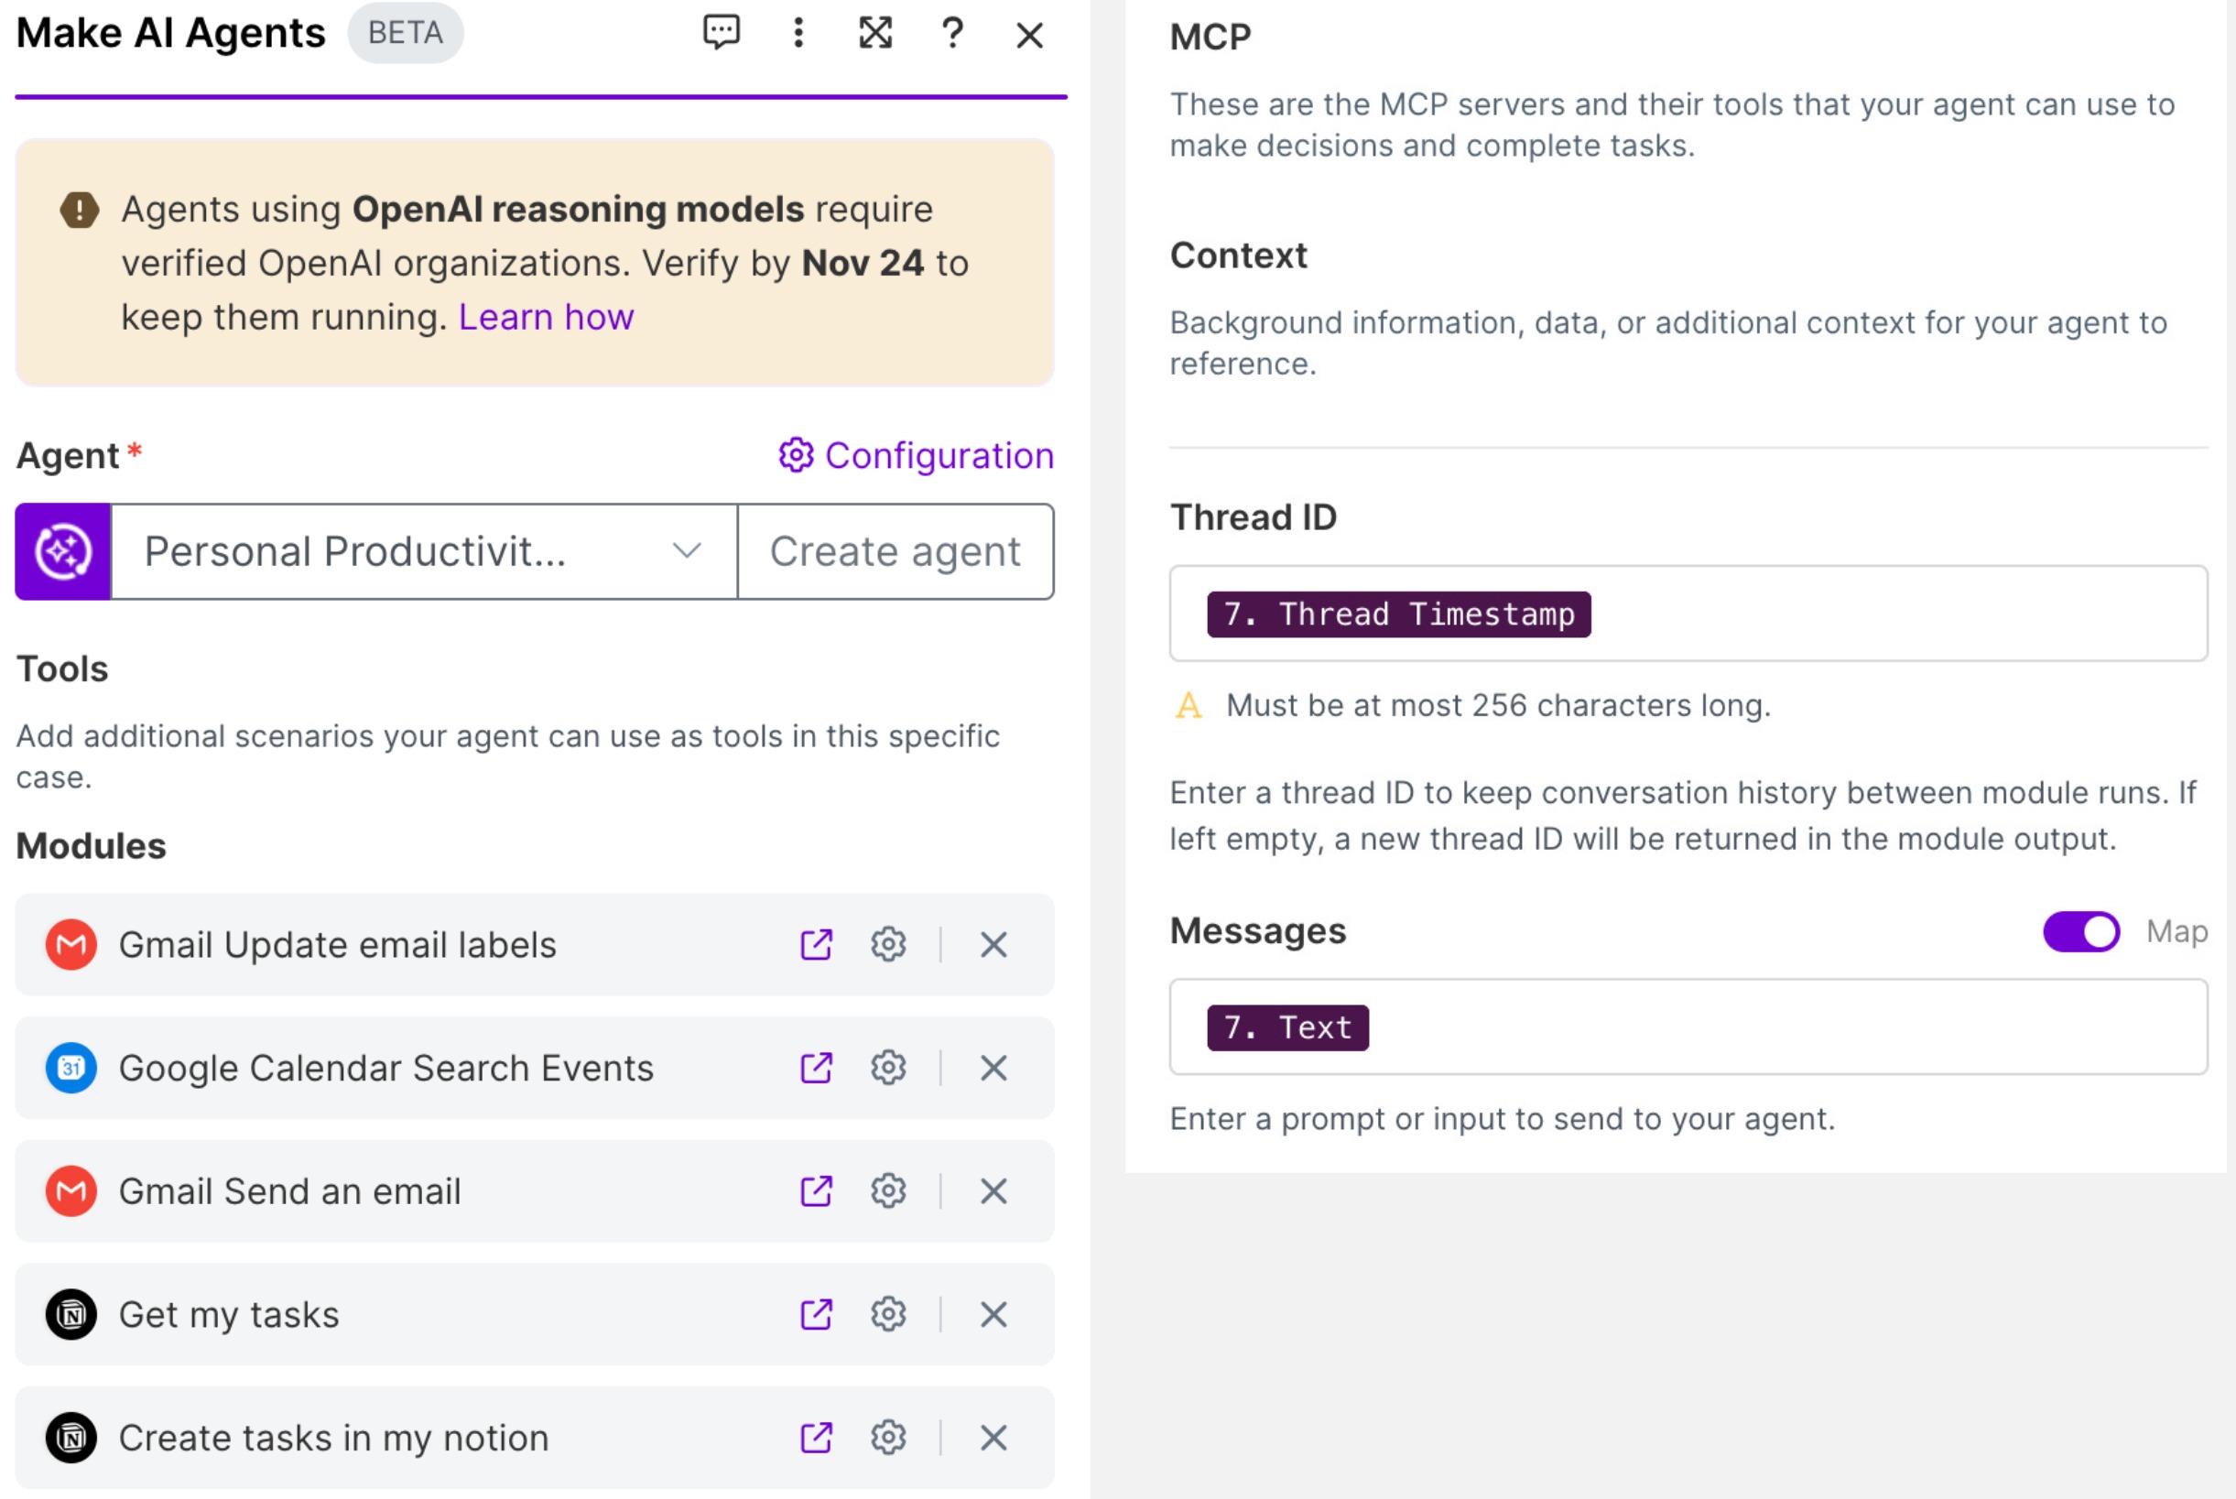Image resolution: width=2236 pixels, height=1499 pixels.
Task: Click the purple AI agent icon
Action: pos(63,551)
